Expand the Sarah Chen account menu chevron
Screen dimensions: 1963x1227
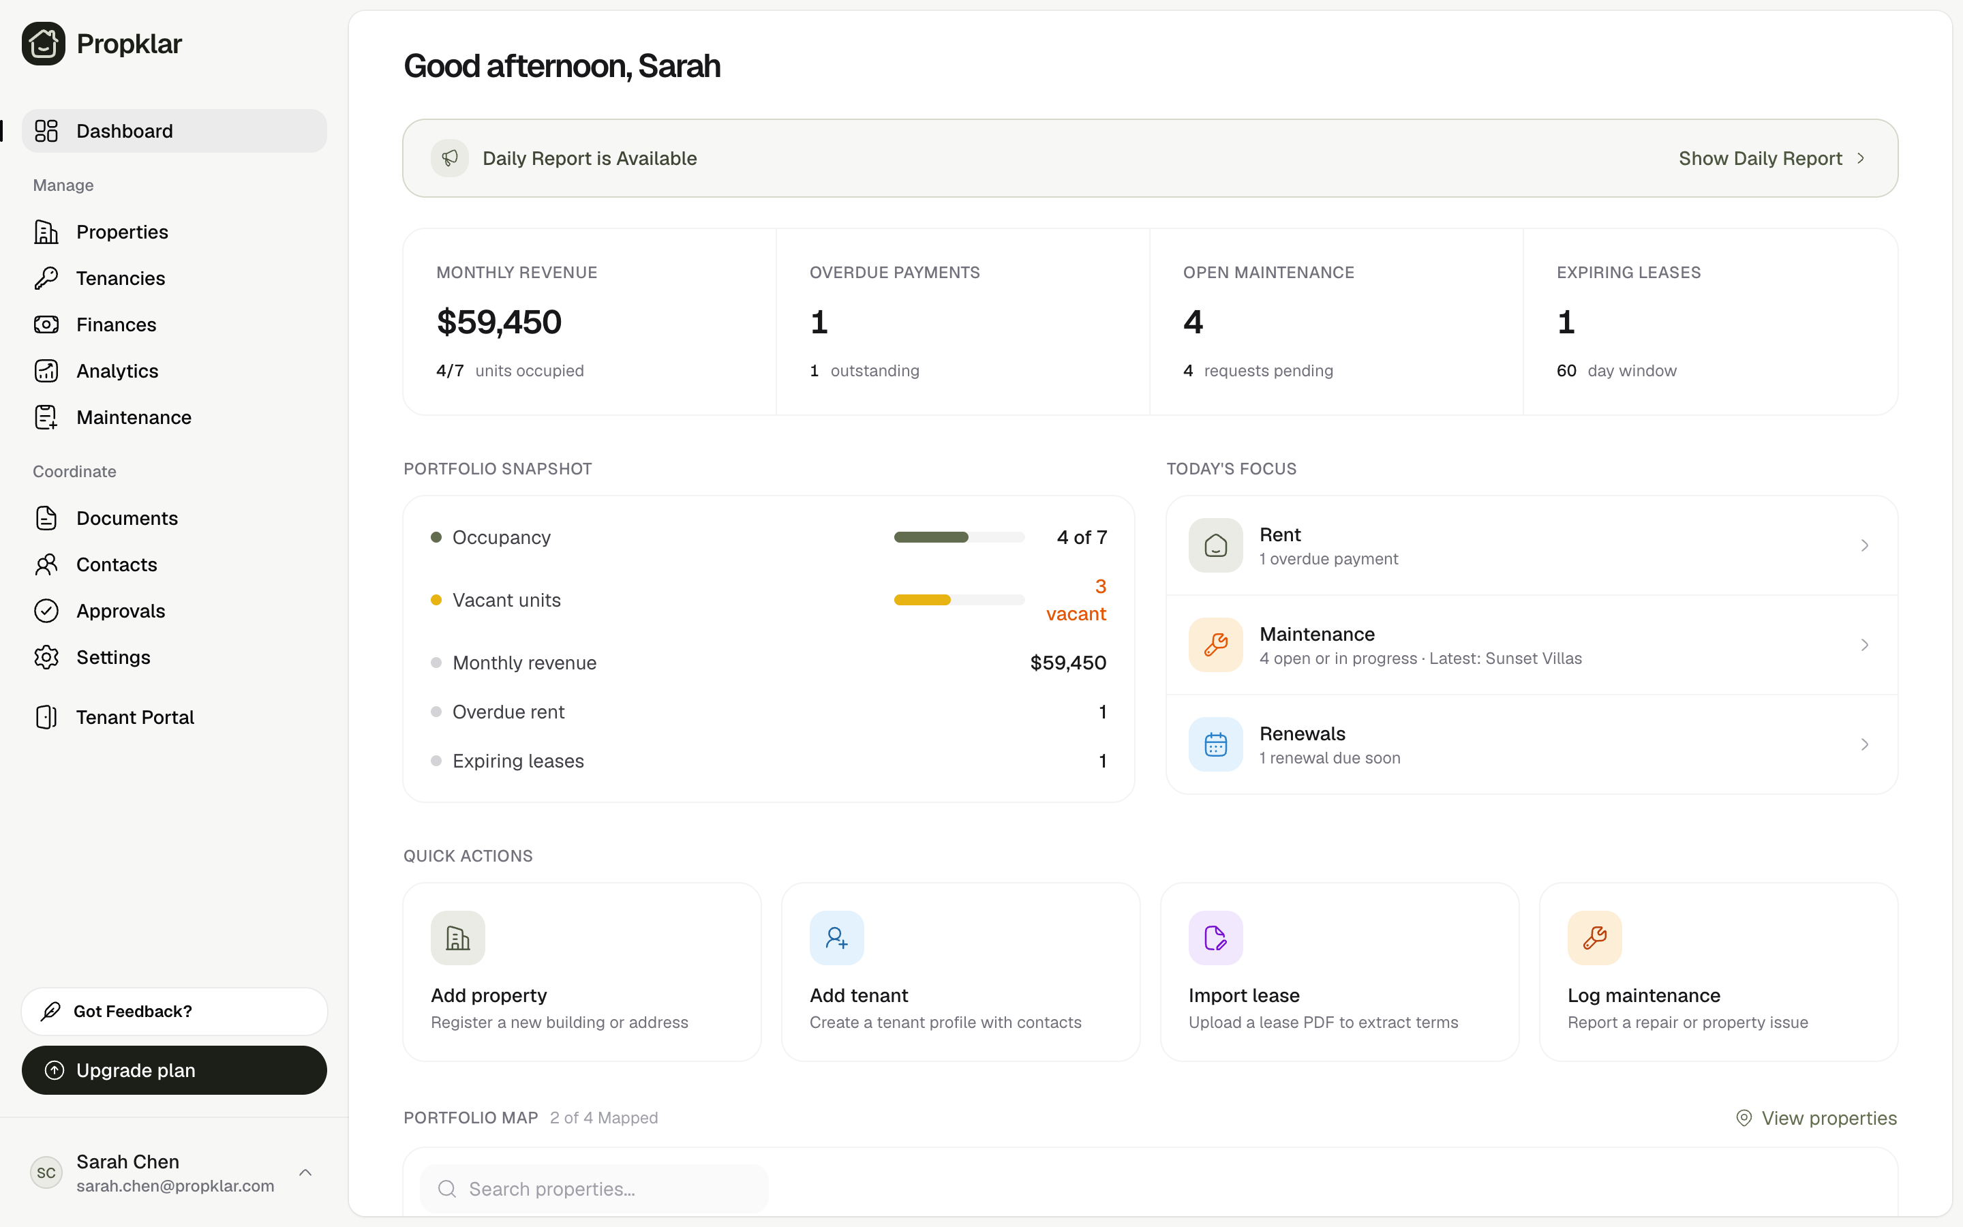305,1172
